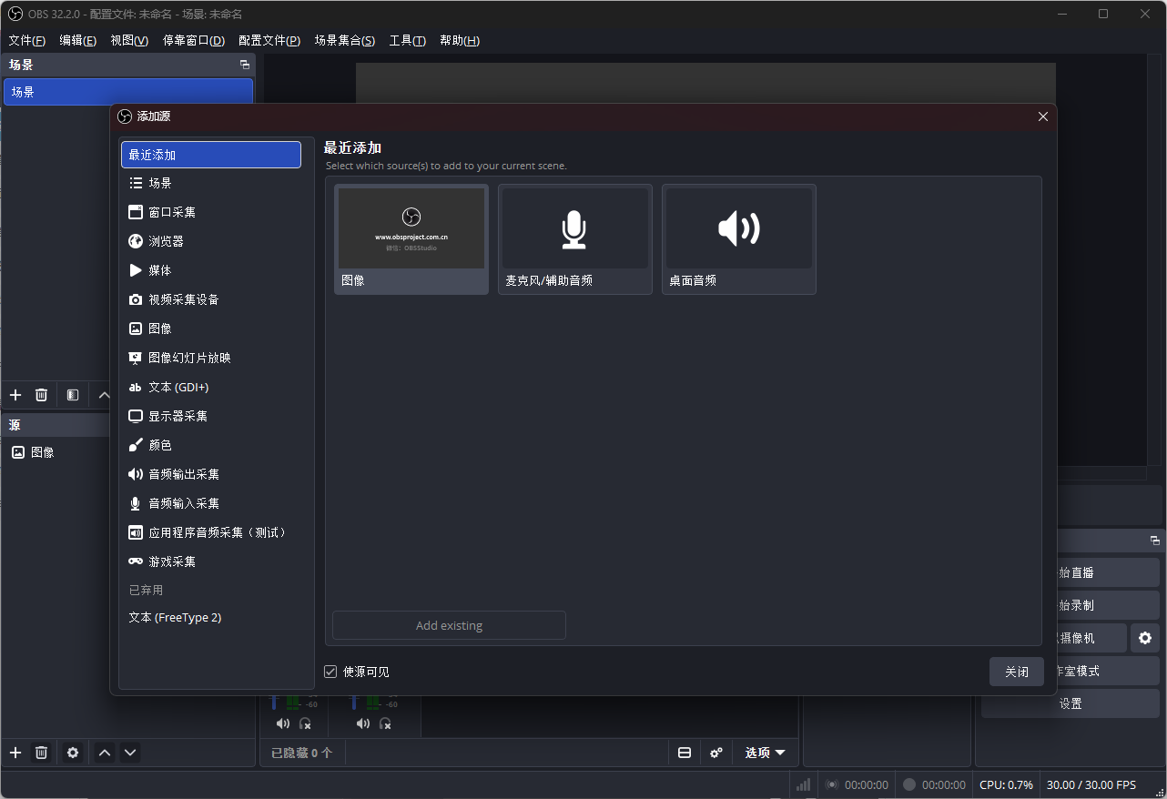Move source up with up arrow
This screenshot has width=1167, height=799.
pyautogui.click(x=105, y=753)
